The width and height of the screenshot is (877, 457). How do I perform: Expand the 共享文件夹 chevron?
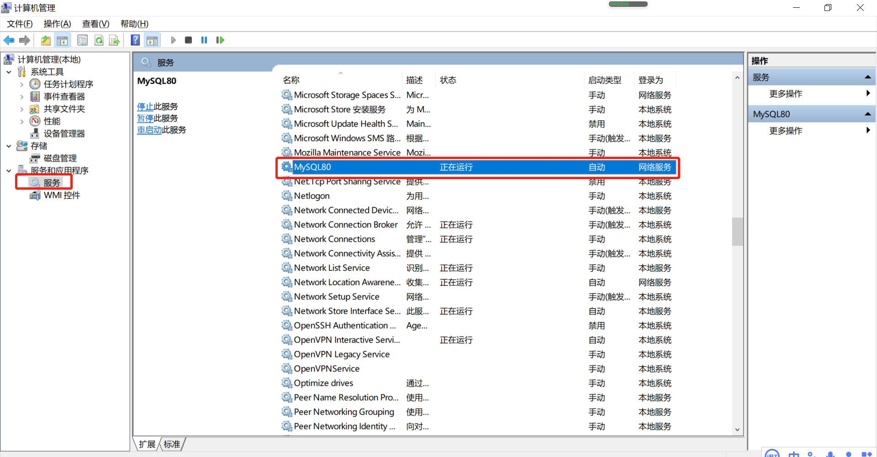[x=21, y=109]
